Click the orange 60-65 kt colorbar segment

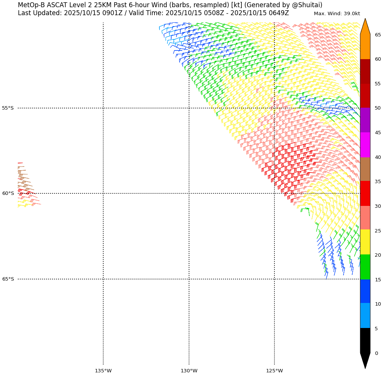(365, 47)
